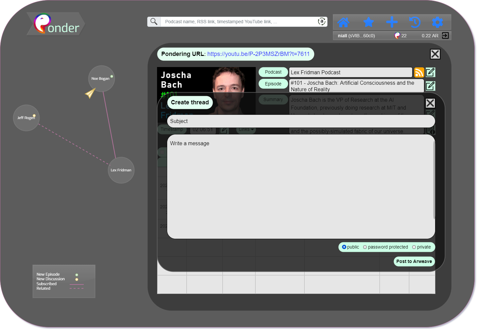Open history with the clock icon
Image resolution: width=477 pixels, height=329 pixels.
pos(415,22)
